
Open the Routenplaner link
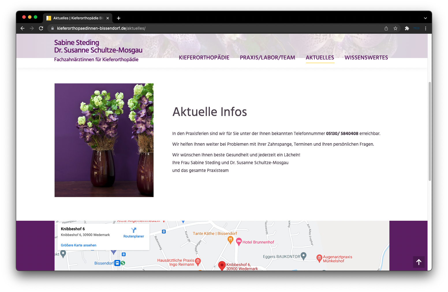click(134, 236)
